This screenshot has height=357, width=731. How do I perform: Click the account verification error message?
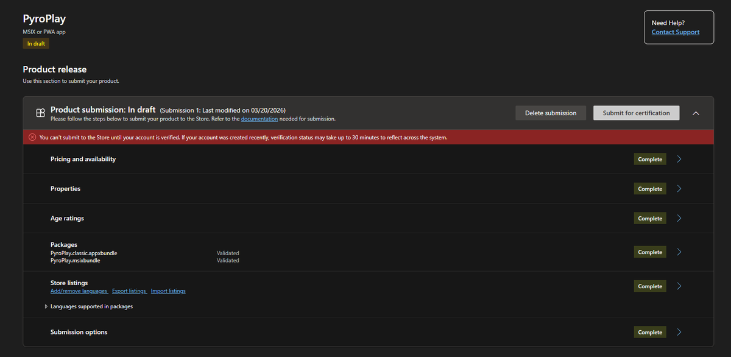(x=244, y=138)
